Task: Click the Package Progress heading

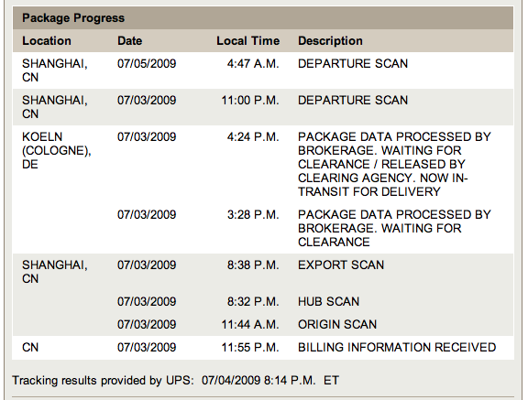Action: pos(73,17)
